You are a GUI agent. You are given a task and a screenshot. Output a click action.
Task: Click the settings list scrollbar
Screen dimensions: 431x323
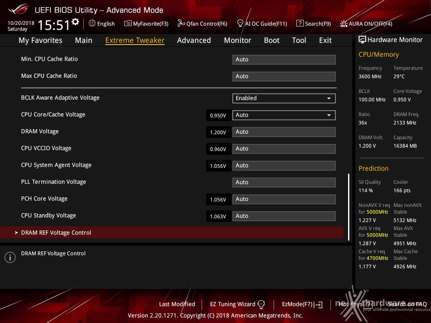click(349, 207)
